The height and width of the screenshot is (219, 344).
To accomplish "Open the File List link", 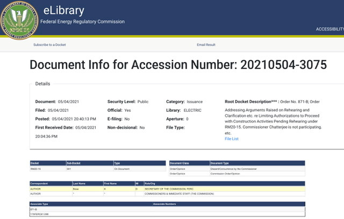I will point(232,138).
